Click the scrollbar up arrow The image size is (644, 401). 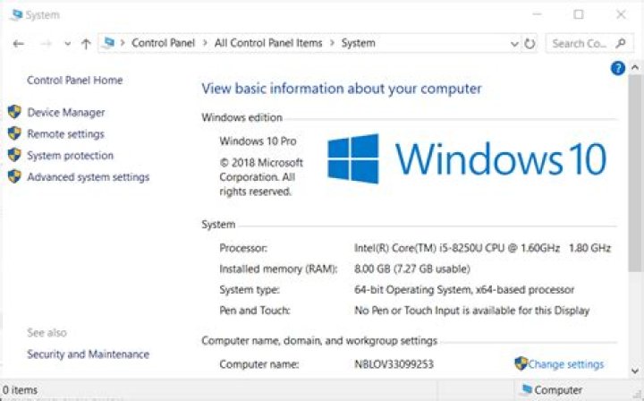tap(635, 67)
